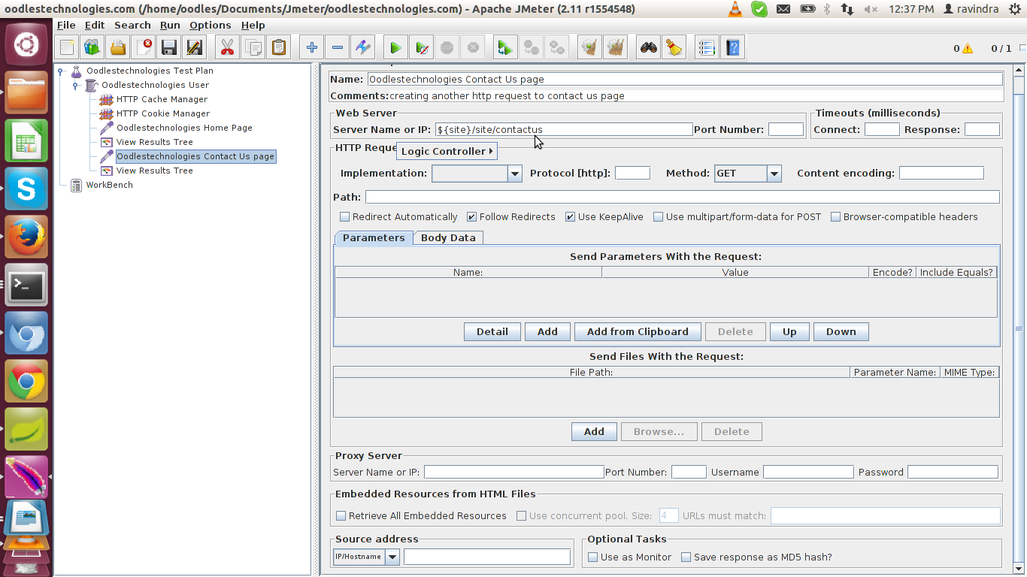Open the Implementation dropdown

[515, 174]
